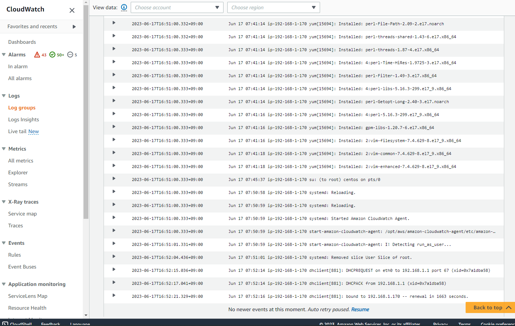Screen dimensions: 515x326
Task: Expand the vim-enhanced installed log event
Action: (x=114, y=166)
